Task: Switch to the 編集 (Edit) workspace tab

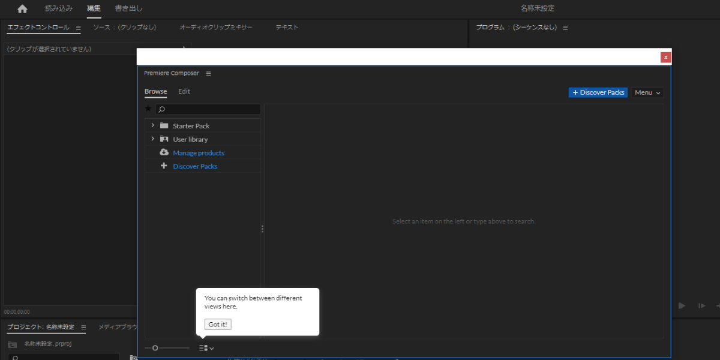Action: coord(94,8)
